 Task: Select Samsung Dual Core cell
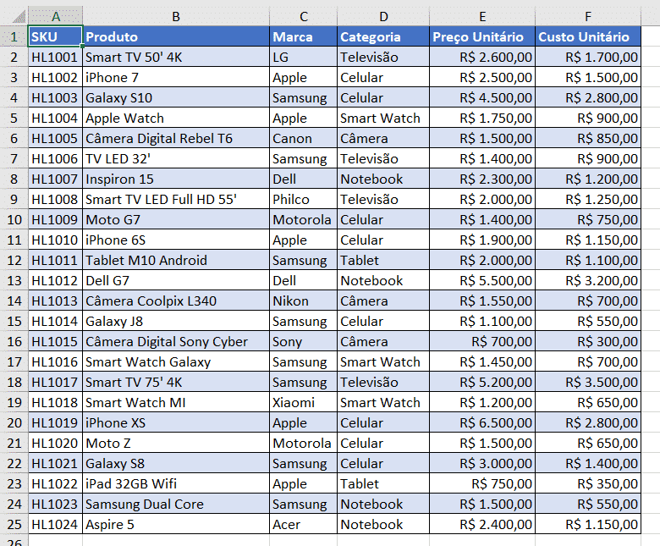pyautogui.click(x=176, y=504)
